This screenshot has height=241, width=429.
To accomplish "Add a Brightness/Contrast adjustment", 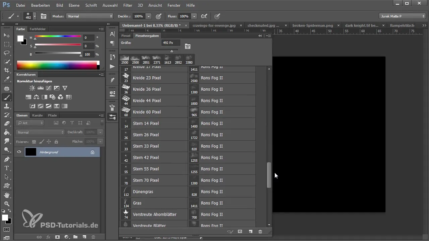I will [32, 88].
